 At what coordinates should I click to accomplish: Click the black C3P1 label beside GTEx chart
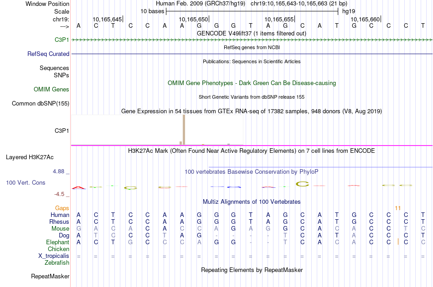(62, 131)
